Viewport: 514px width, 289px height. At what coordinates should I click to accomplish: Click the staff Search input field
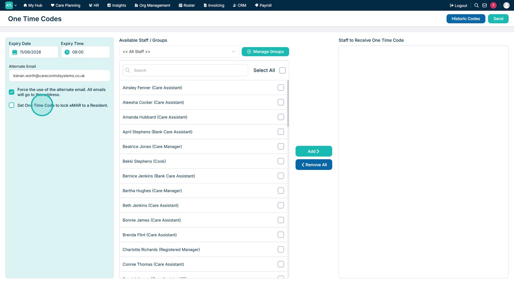(x=185, y=70)
